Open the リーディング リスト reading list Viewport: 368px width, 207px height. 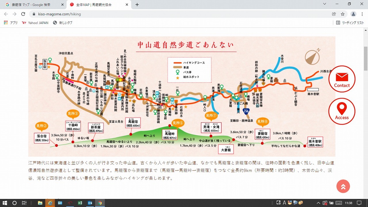point(350,23)
